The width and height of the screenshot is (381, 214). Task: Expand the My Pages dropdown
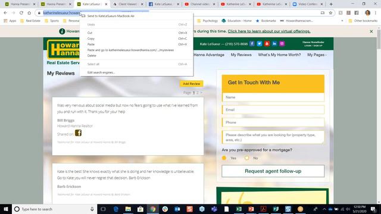coord(317,55)
